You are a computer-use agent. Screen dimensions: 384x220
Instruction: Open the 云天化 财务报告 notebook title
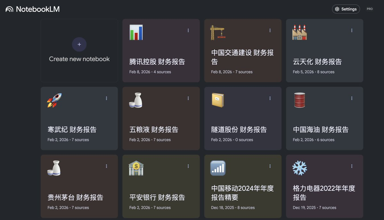pyautogui.click(x=317, y=62)
